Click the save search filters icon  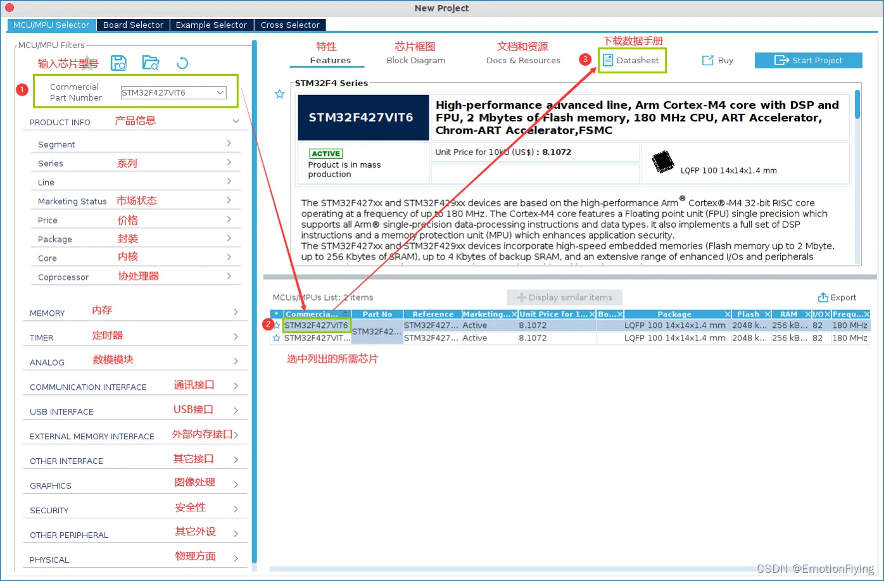pos(118,63)
